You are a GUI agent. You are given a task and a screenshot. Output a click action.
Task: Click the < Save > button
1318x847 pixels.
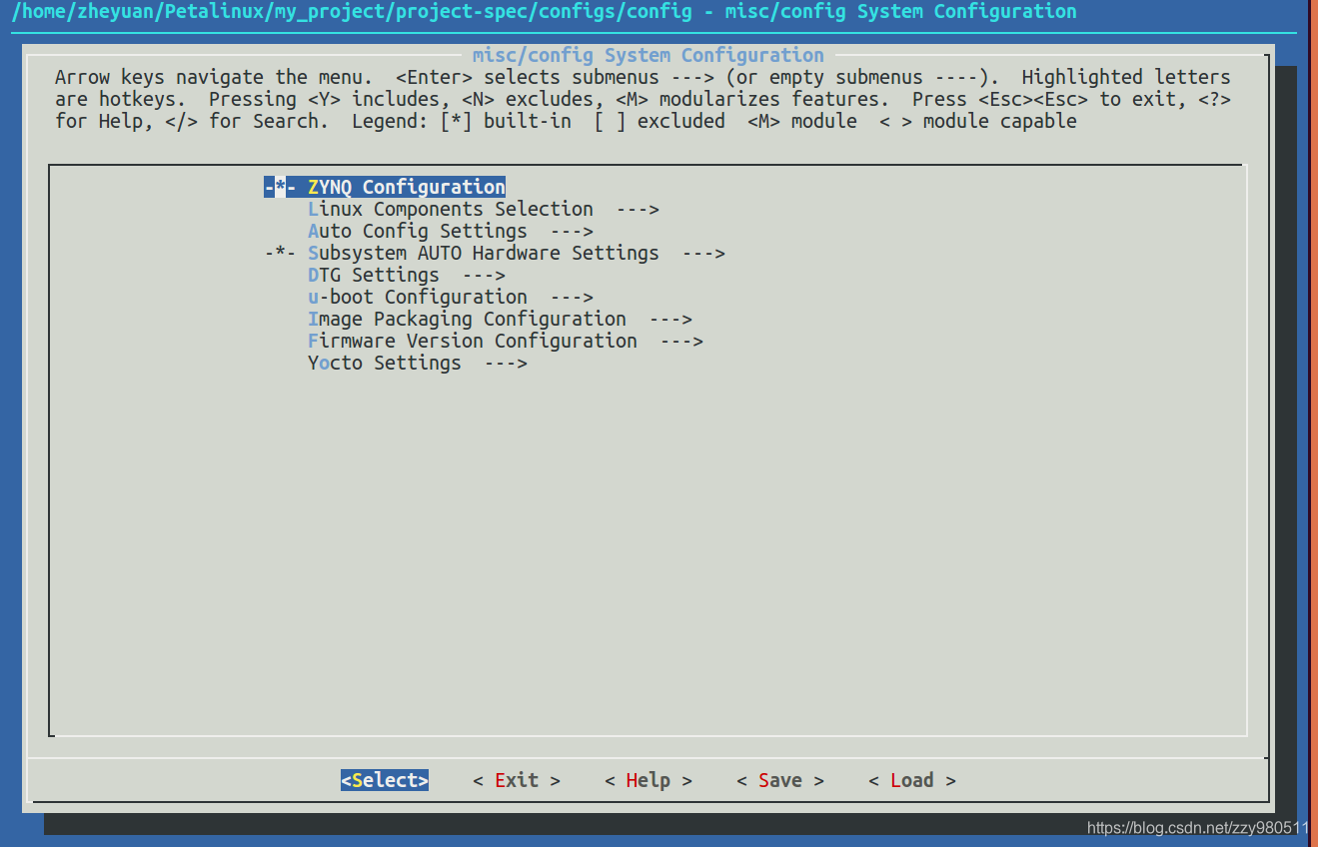tap(780, 780)
